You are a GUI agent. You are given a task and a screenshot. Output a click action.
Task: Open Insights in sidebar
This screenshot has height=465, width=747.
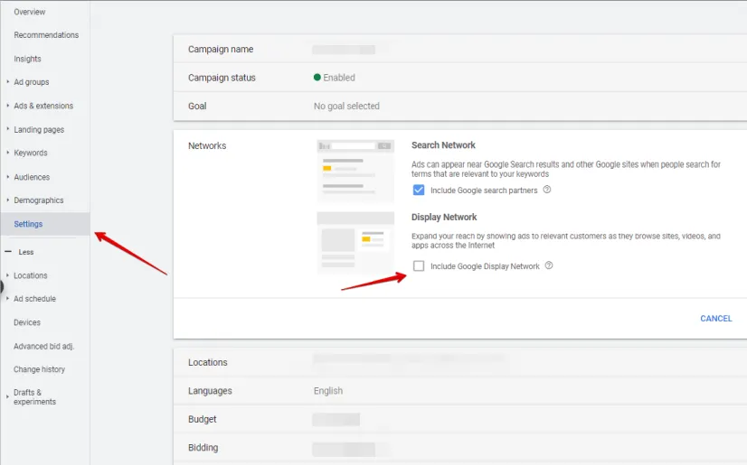[27, 59]
